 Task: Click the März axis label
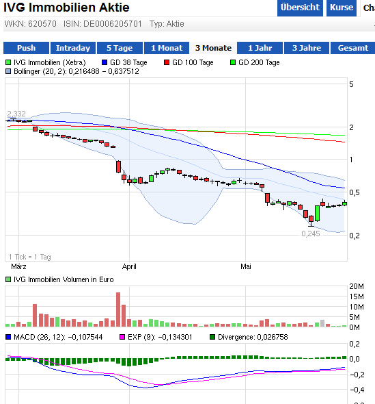tap(18, 266)
